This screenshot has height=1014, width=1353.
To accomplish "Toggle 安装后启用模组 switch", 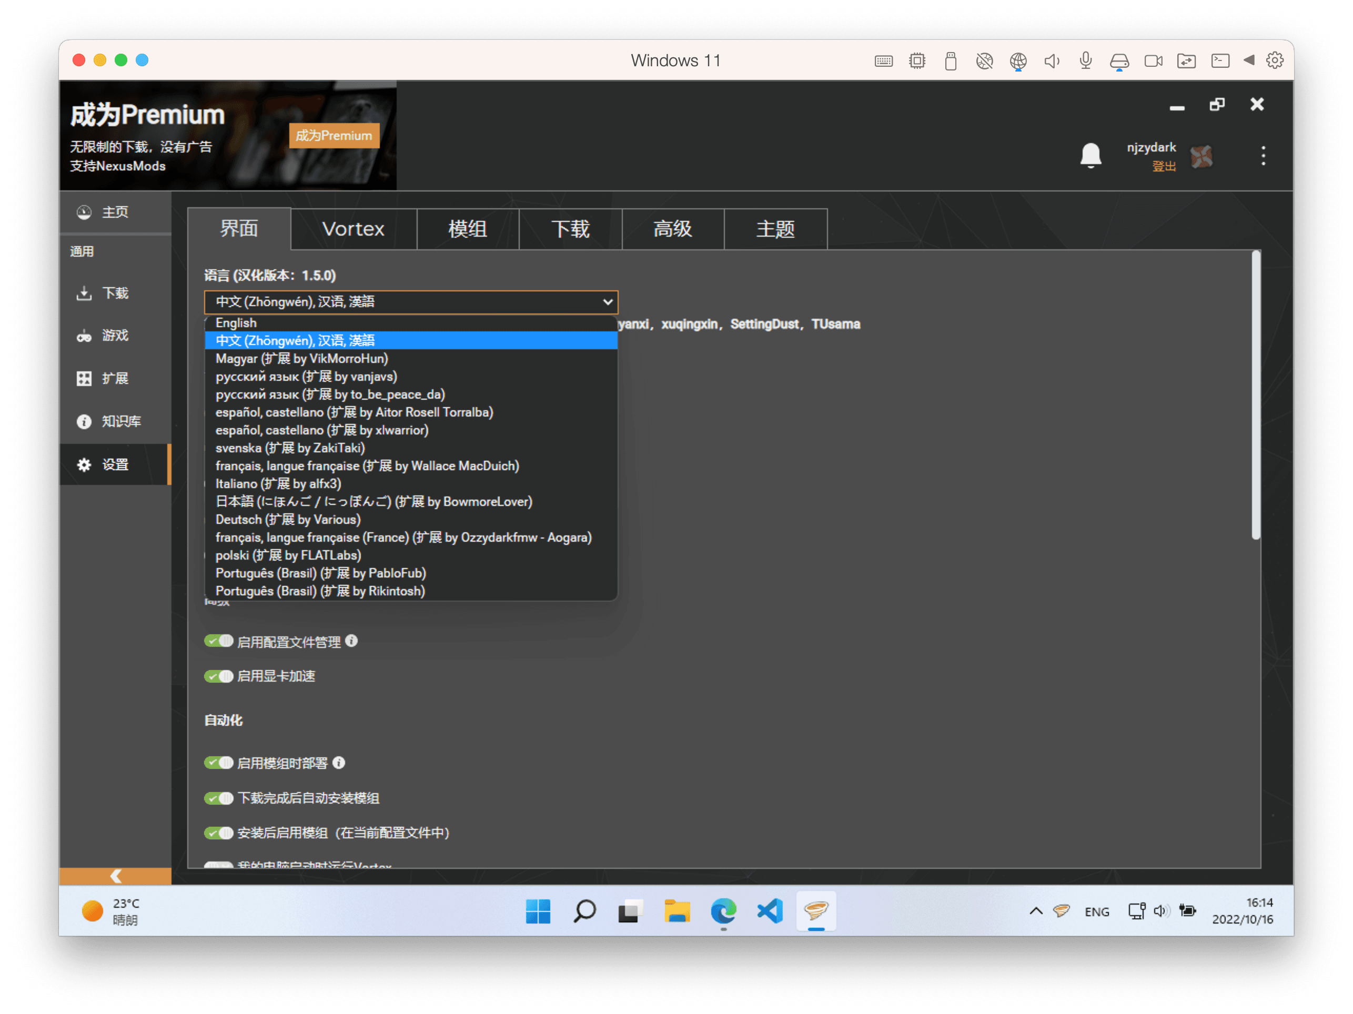I will (x=218, y=833).
